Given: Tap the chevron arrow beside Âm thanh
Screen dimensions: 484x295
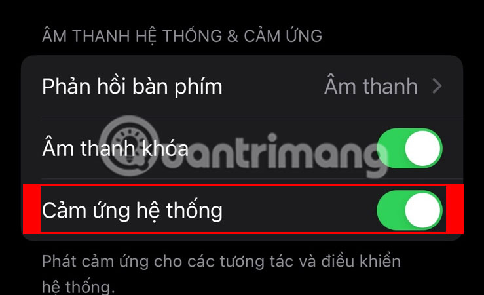Looking at the screenshot, I should pyautogui.click(x=437, y=86).
